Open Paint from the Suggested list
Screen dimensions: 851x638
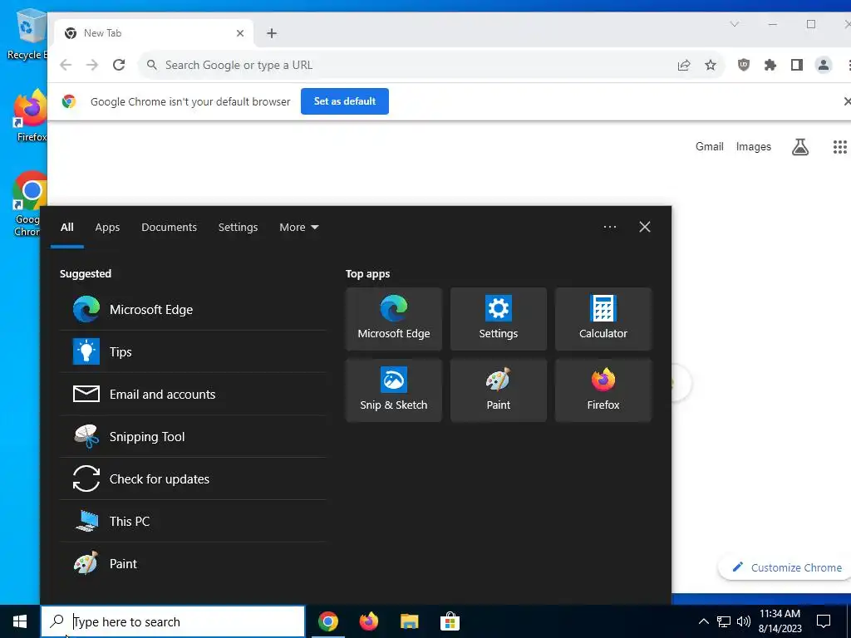click(x=193, y=563)
